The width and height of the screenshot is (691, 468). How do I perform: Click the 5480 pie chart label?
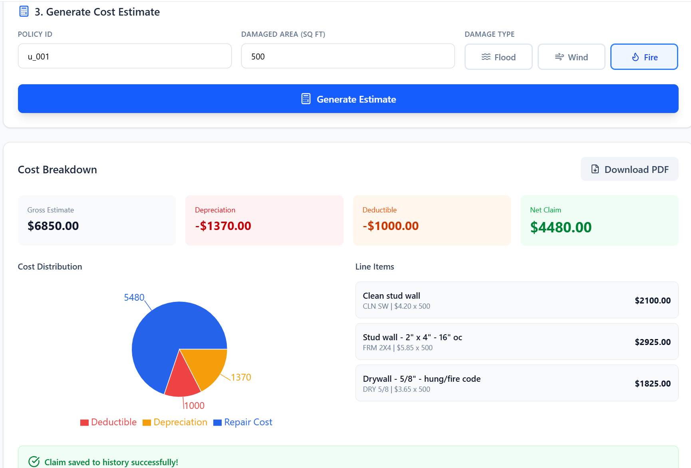(x=134, y=297)
